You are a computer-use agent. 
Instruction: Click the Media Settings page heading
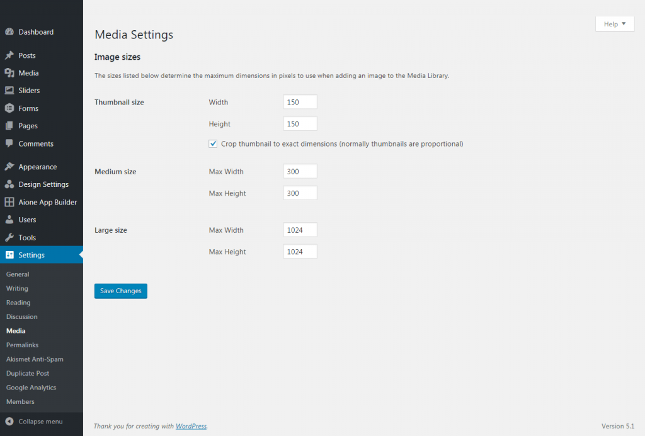(x=134, y=35)
